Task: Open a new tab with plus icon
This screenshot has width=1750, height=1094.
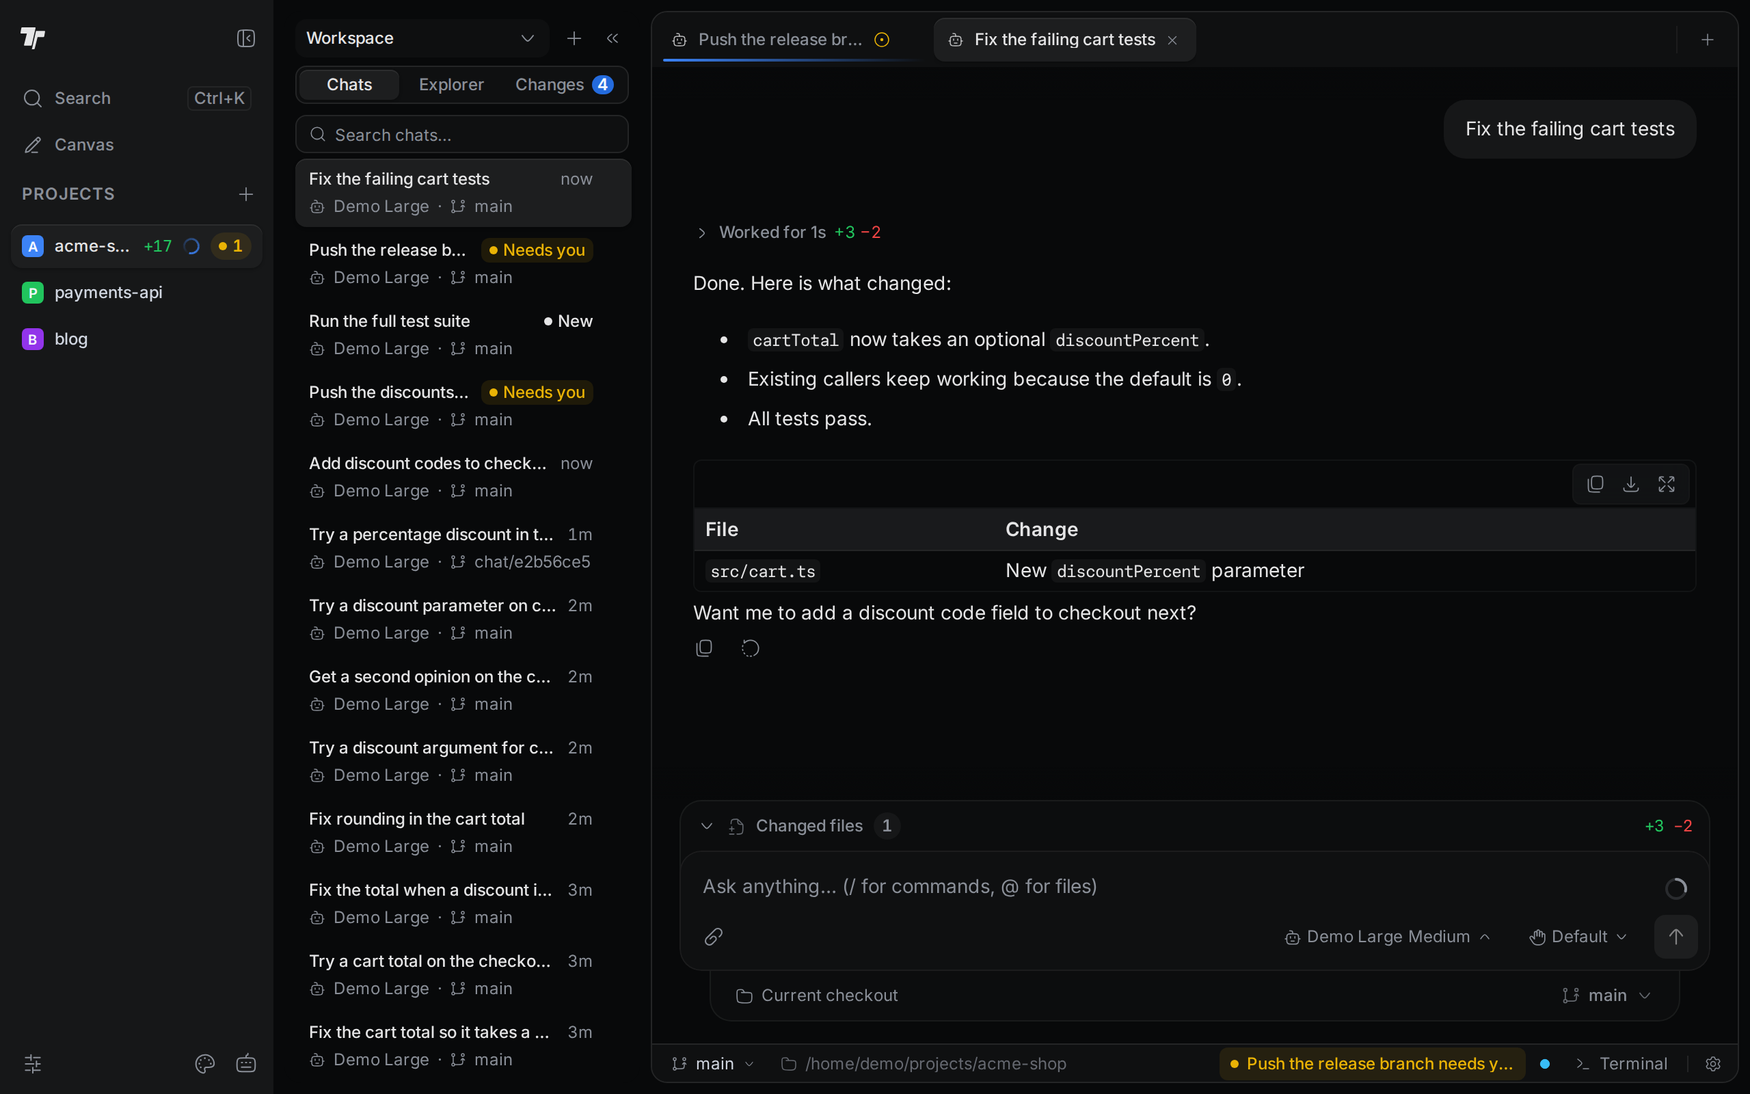Action: click(x=1708, y=40)
